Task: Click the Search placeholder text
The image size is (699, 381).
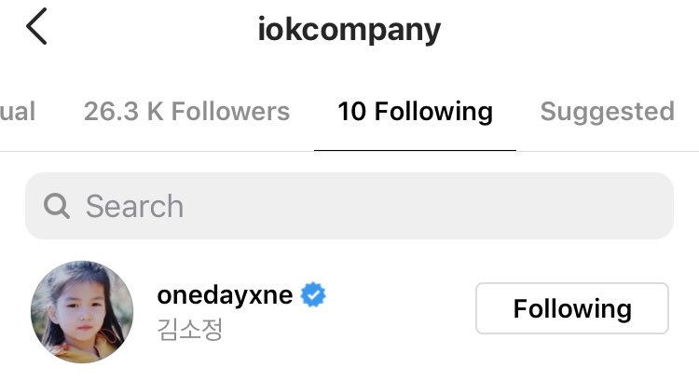Action: point(134,206)
